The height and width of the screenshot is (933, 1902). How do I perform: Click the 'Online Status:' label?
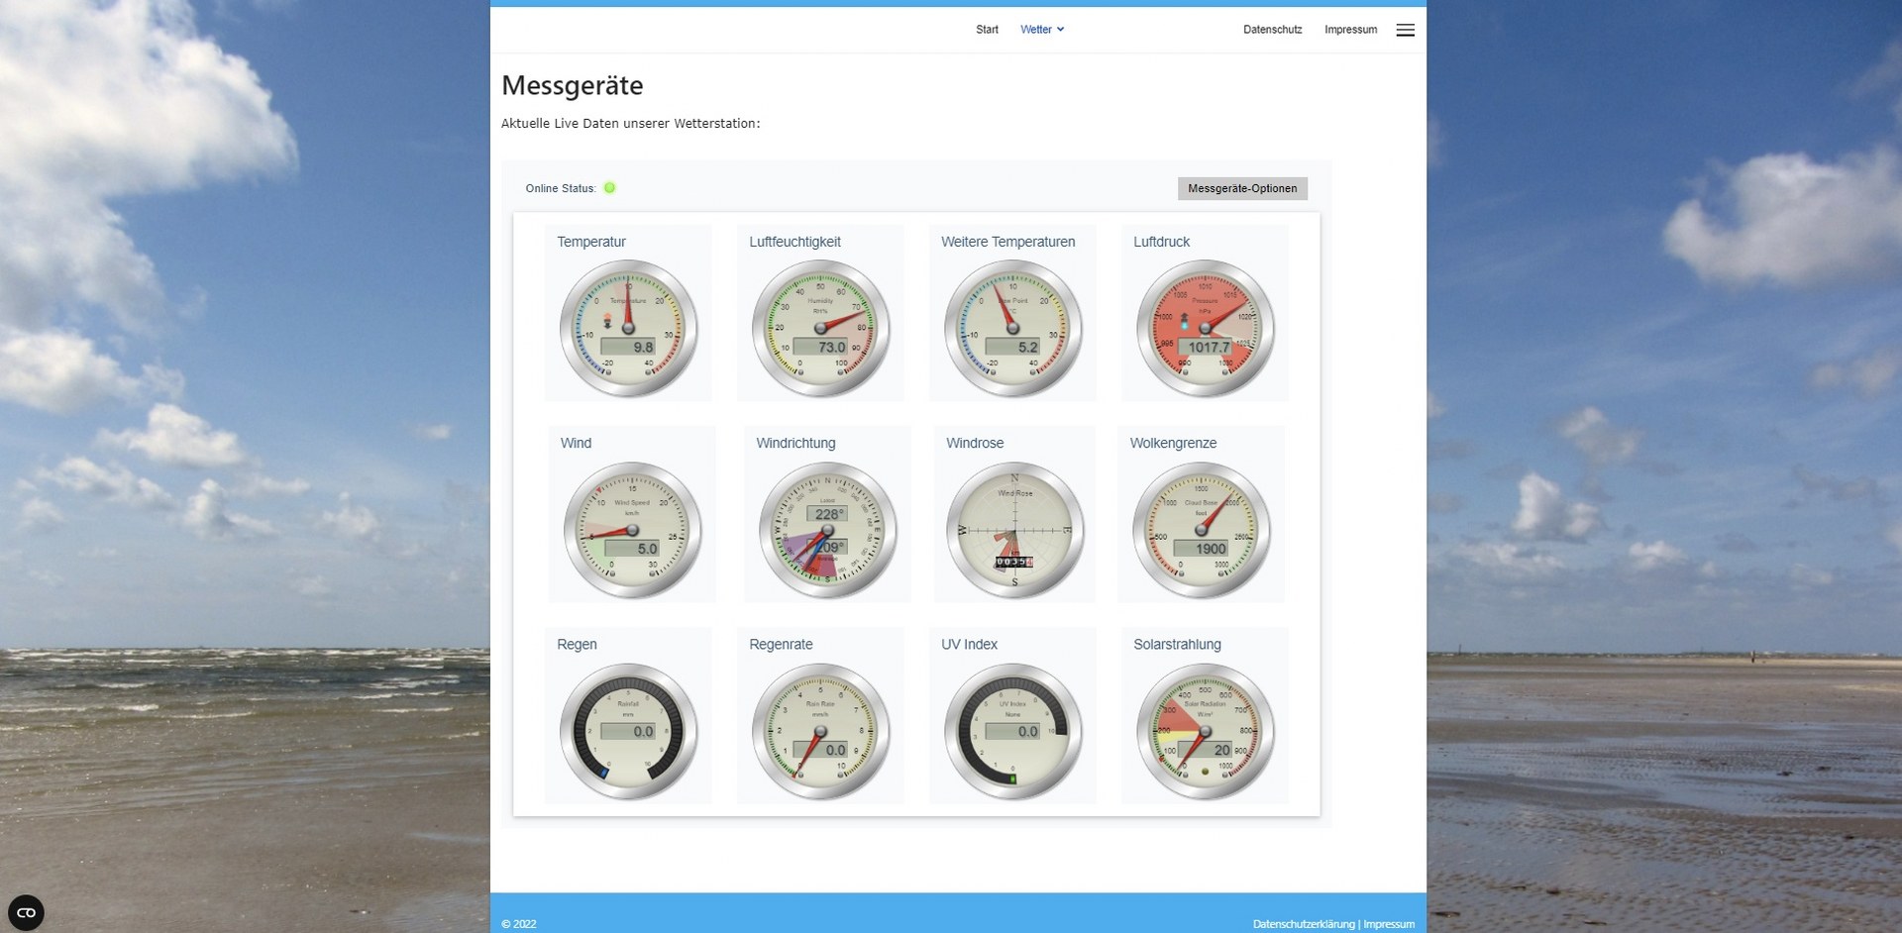tap(561, 188)
